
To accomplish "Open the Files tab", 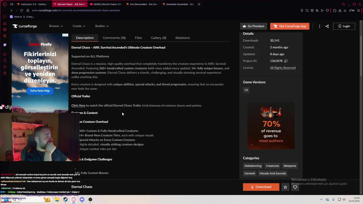I will 138,38.
